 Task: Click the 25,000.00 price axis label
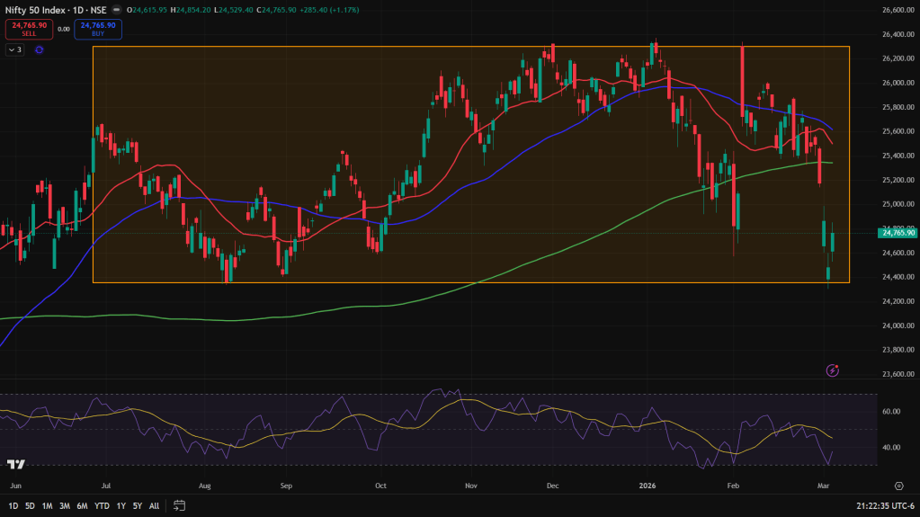[898, 204]
